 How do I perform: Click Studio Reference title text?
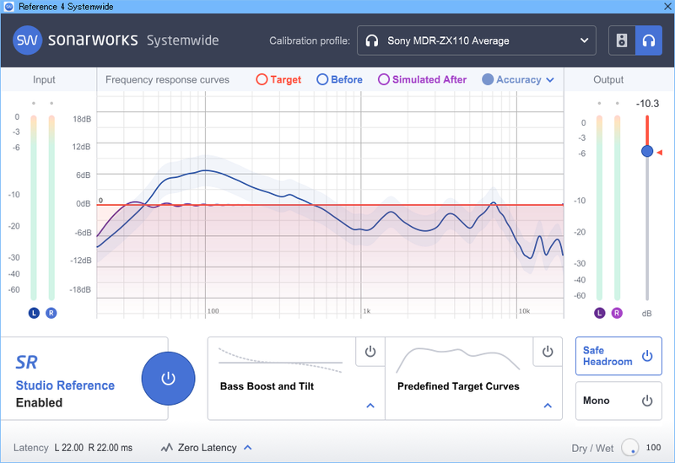pyautogui.click(x=65, y=385)
